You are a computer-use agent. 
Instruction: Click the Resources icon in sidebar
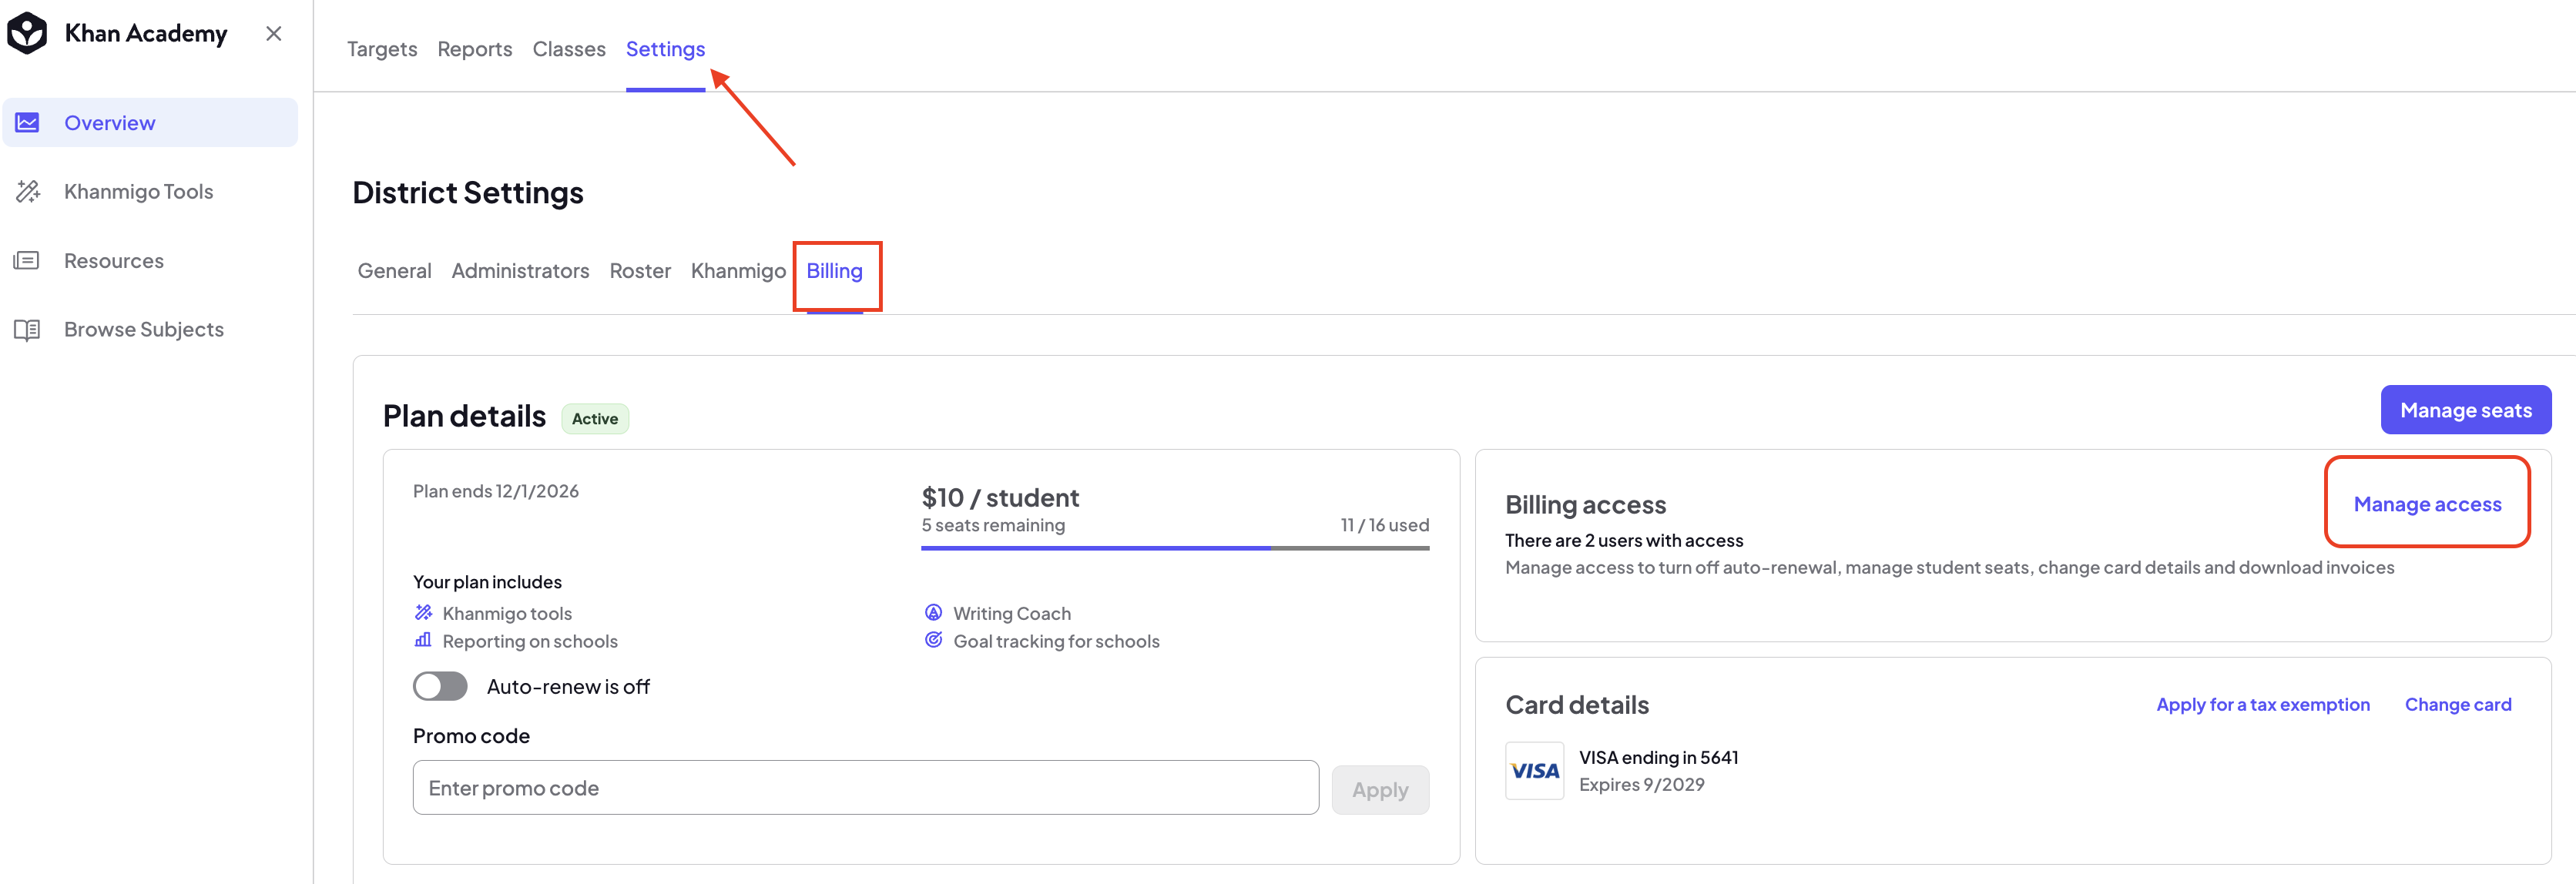(27, 261)
